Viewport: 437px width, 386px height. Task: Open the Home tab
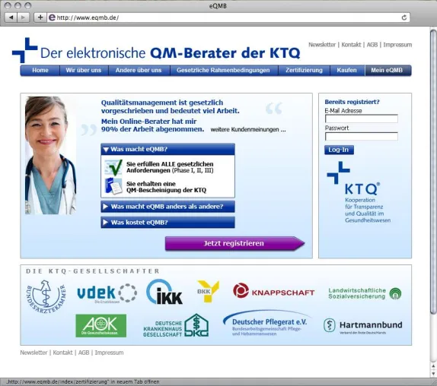[x=40, y=71]
